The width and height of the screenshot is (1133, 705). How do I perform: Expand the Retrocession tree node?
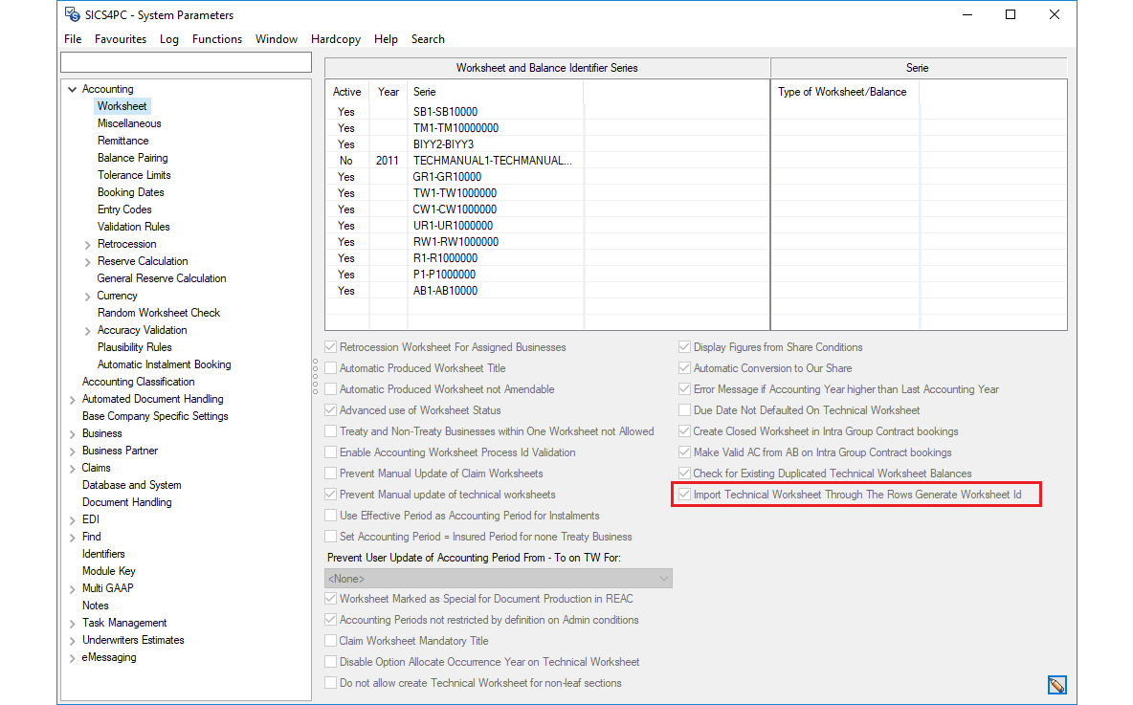[x=88, y=245]
